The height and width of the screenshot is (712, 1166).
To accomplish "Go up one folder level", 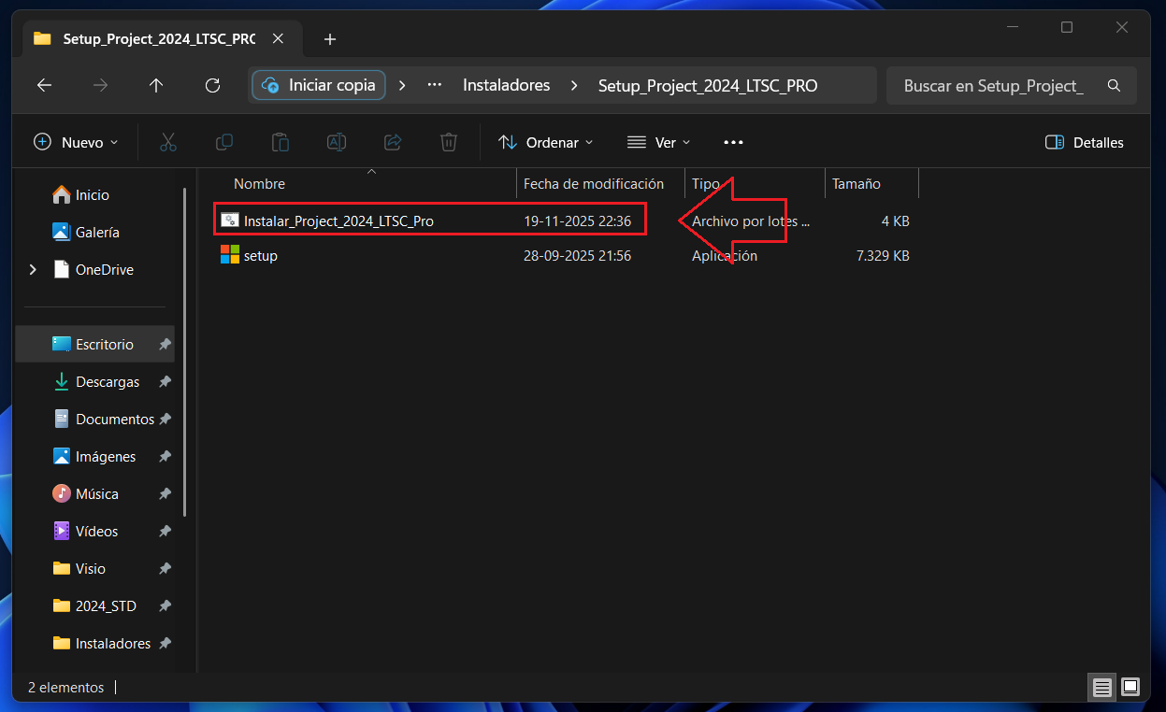I will 156,85.
